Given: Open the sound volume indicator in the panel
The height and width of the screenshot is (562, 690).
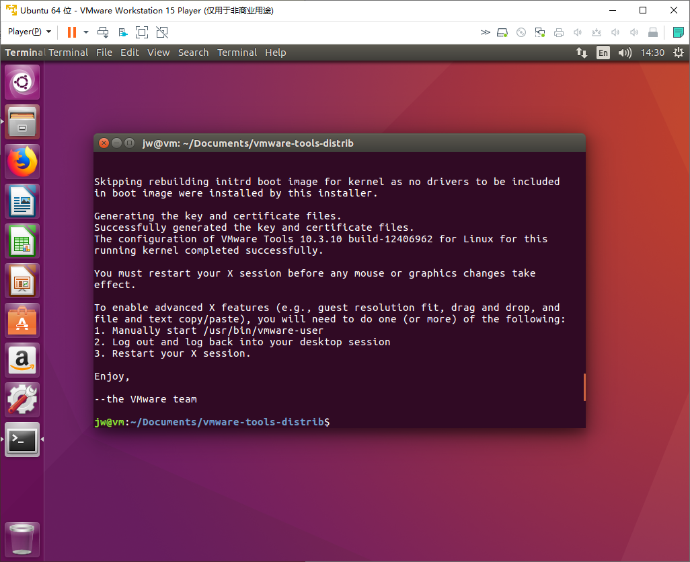Looking at the screenshot, I should 625,53.
